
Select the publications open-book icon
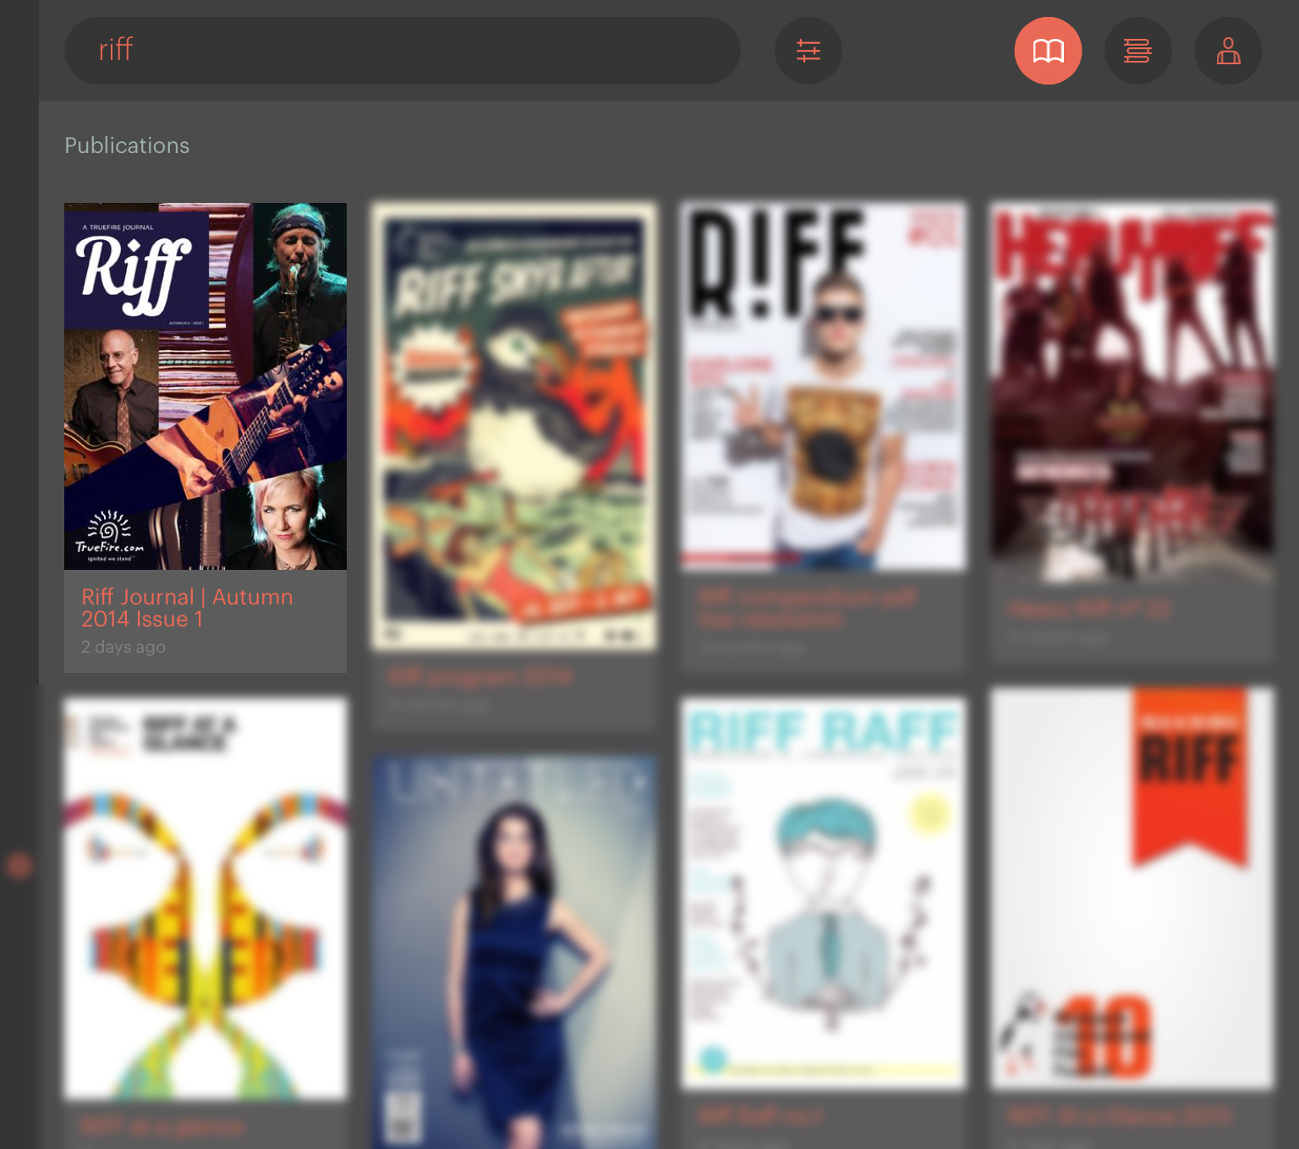pos(1048,51)
